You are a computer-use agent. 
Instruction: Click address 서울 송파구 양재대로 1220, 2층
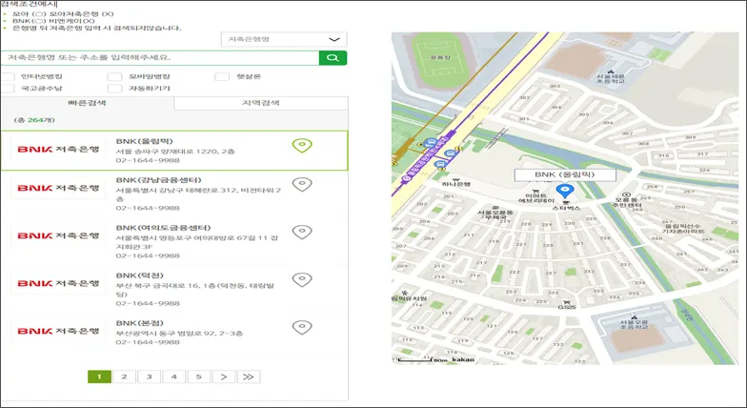tap(175, 152)
